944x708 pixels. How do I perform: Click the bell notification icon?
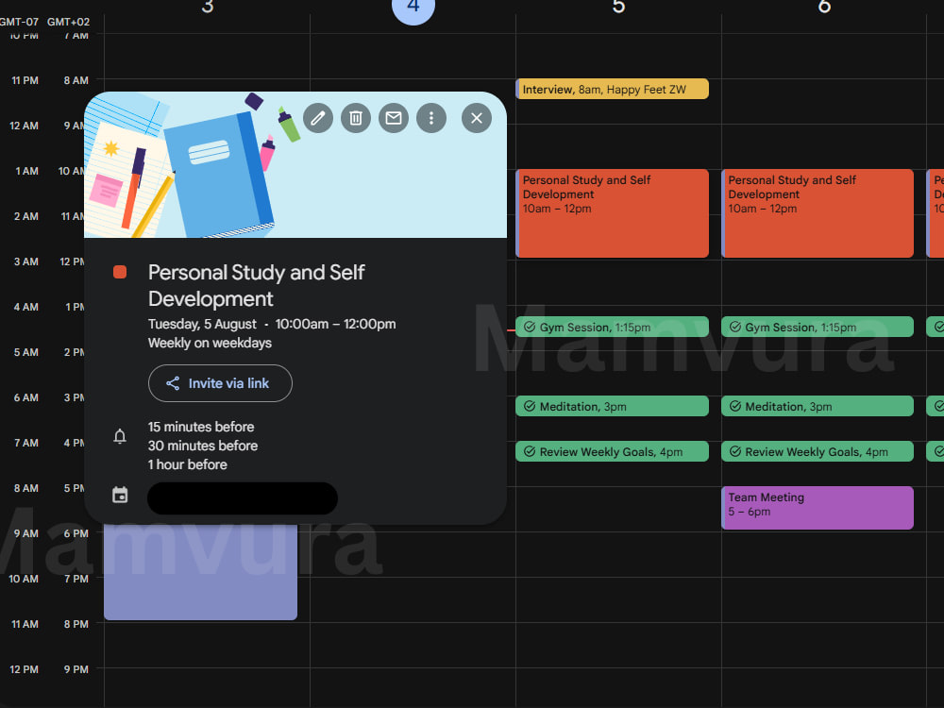tap(120, 436)
